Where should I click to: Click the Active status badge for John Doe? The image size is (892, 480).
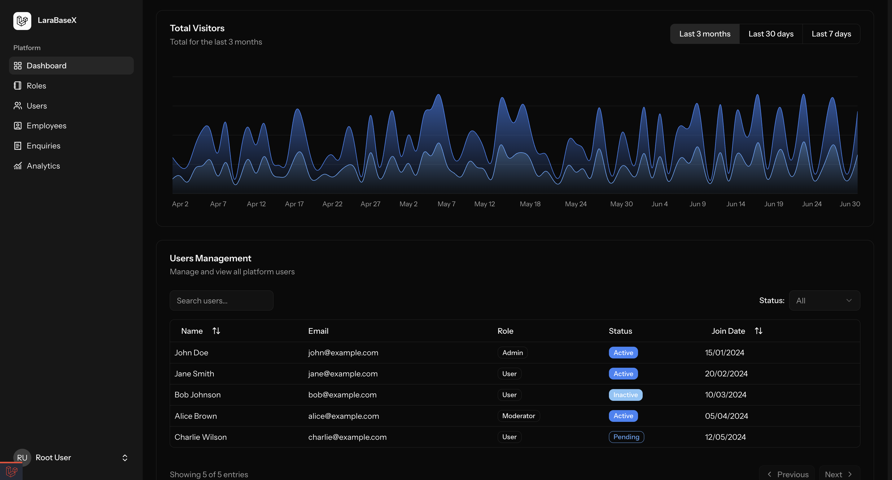click(x=623, y=353)
